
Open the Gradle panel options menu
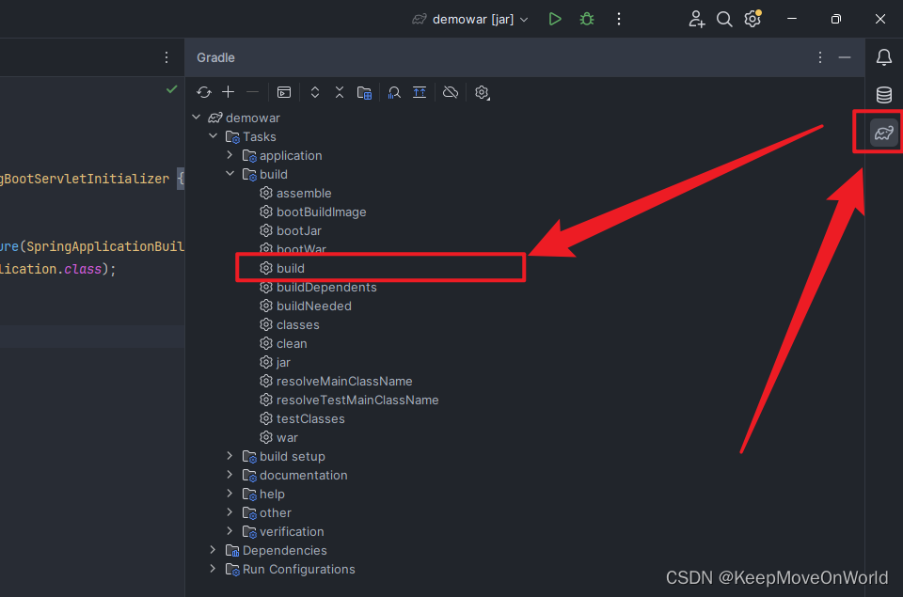[819, 57]
